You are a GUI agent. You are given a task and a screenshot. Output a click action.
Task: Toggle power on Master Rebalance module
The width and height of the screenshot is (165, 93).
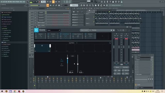point(73,34)
